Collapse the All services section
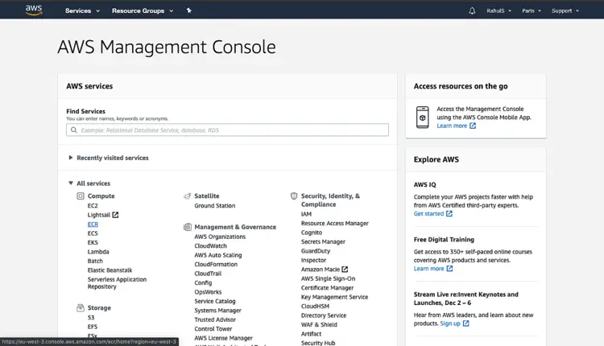This screenshot has width=604, height=346. (x=89, y=183)
